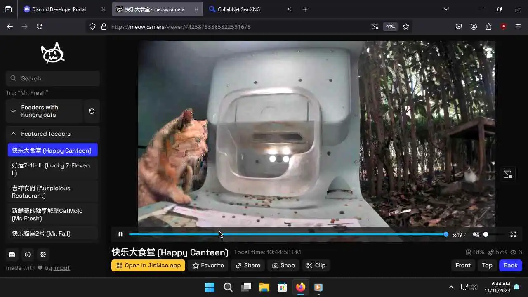This screenshot has height=297, width=528.
Task: Click the Clip button
Action: [x=316, y=265]
